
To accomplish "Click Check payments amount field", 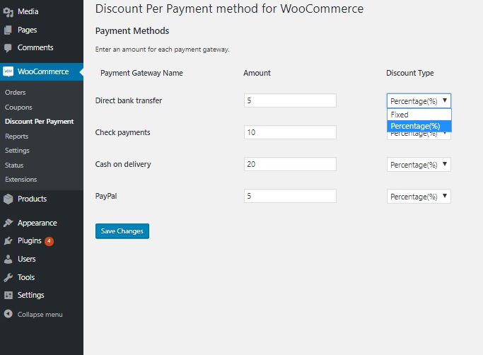I will click(x=290, y=132).
